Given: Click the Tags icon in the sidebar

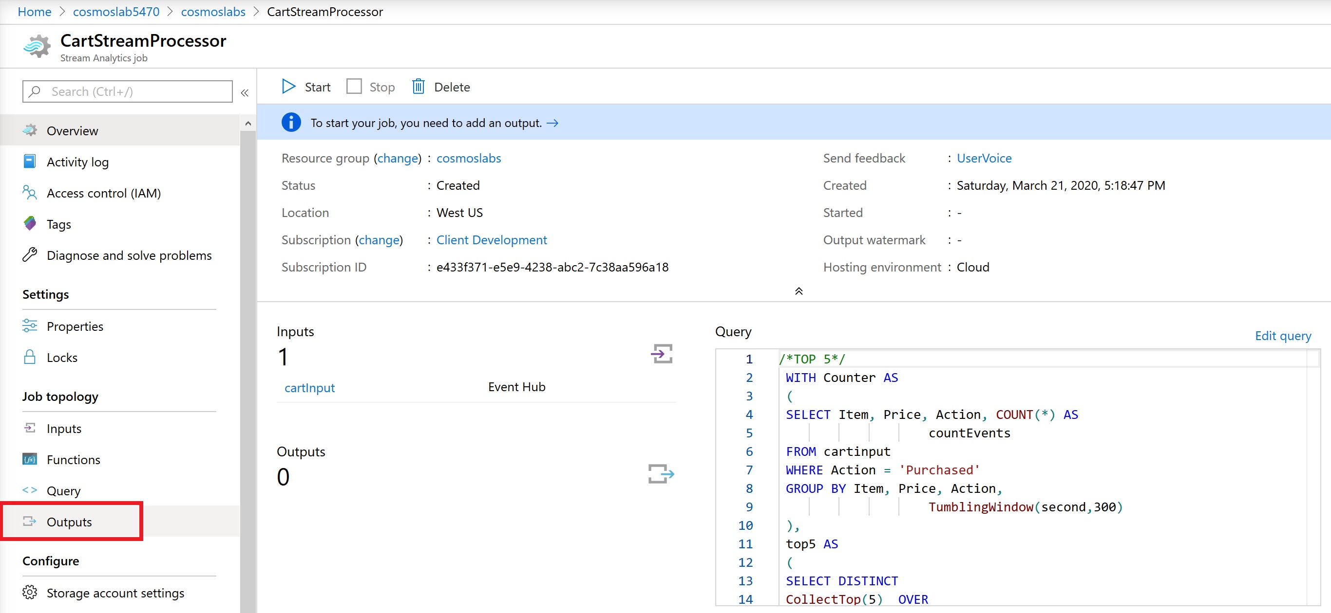Looking at the screenshot, I should click(x=29, y=224).
